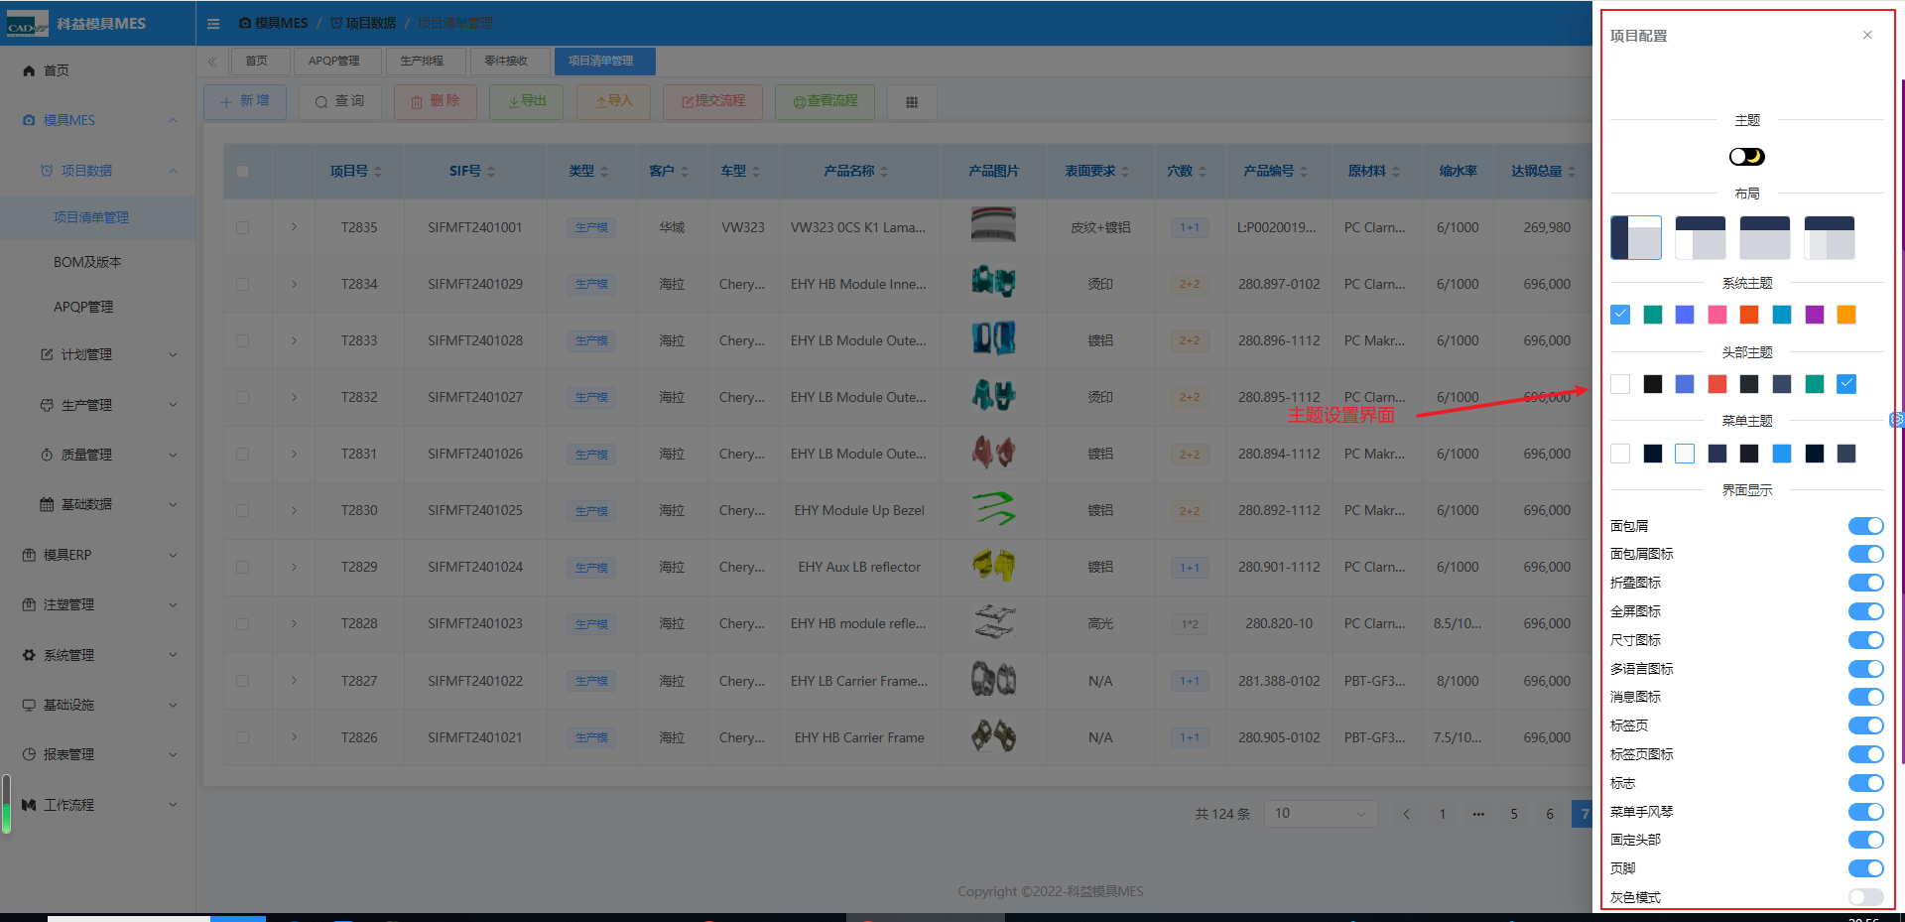
Task: Select the teal green system theme color
Action: [x=1652, y=315]
